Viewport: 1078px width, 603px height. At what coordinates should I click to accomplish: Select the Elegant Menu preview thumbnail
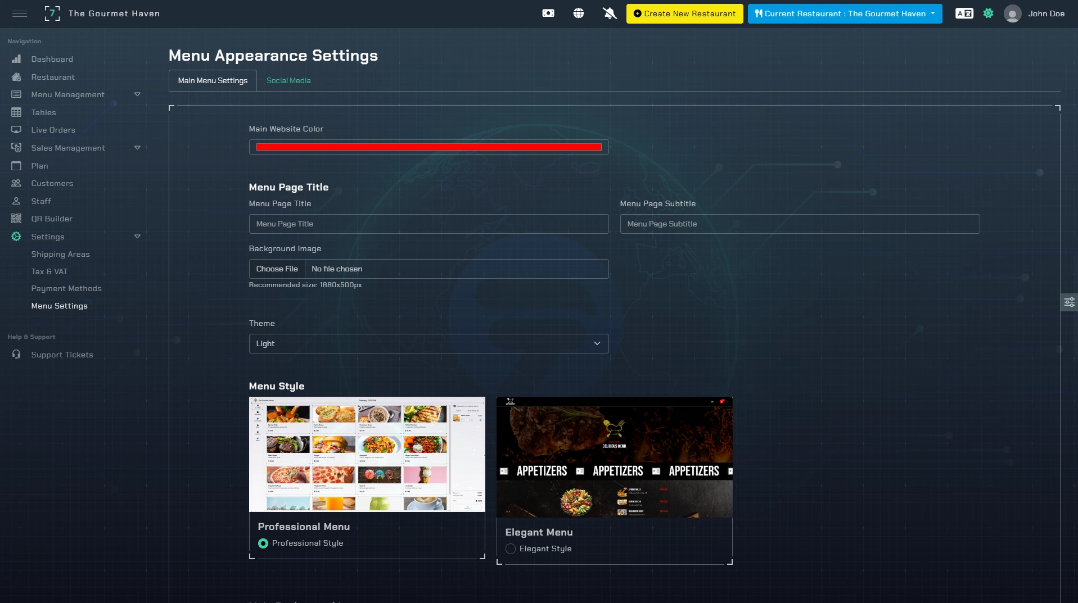pos(614,457)
